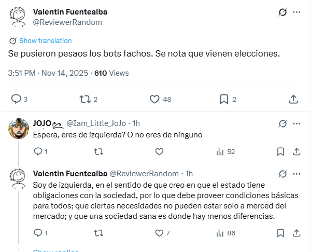This screenshot has width=311, height=252.
Task: Like JOJO's reply
Action: coord(158,151)
